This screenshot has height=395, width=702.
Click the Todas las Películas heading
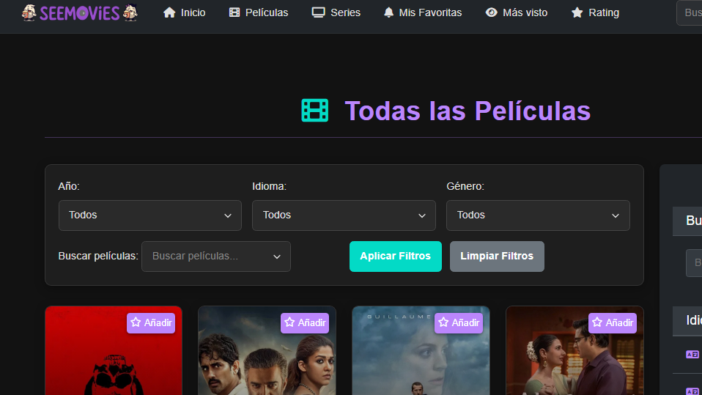[x=468, y=111]
